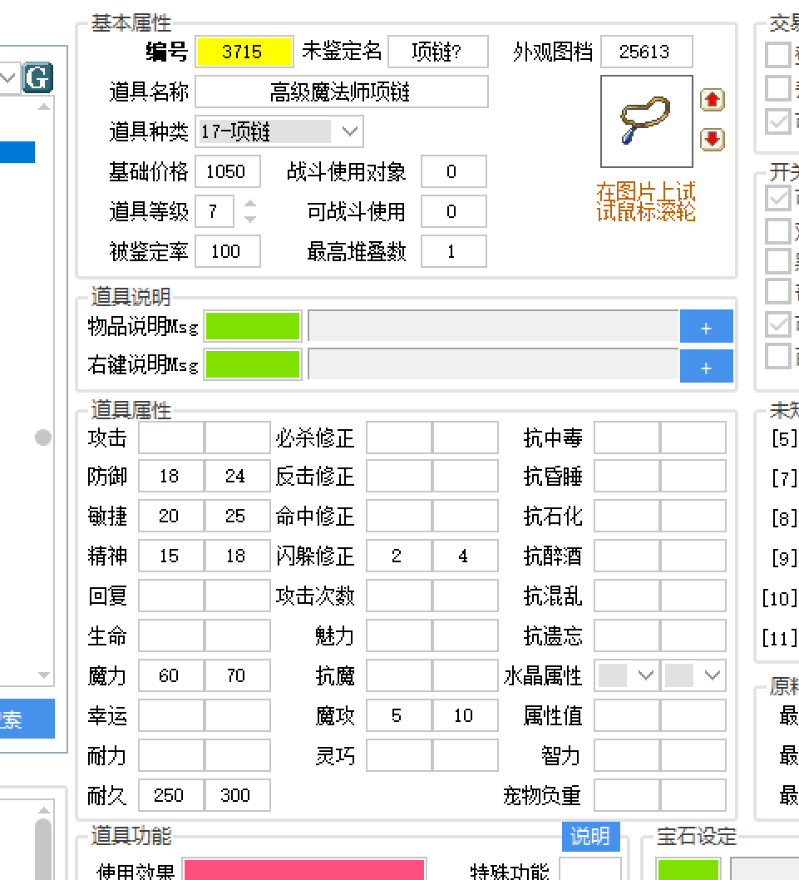Click the + icon next to 物品说明Msg

tap(707, 326)
